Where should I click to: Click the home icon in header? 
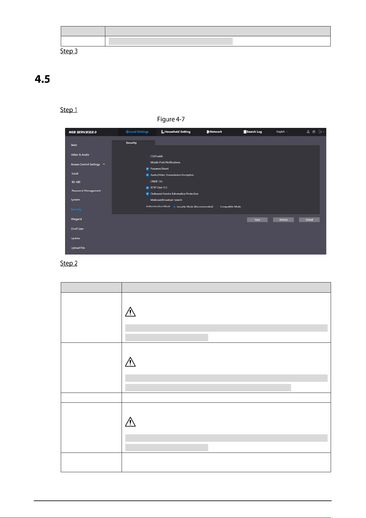tap(314, 132)
